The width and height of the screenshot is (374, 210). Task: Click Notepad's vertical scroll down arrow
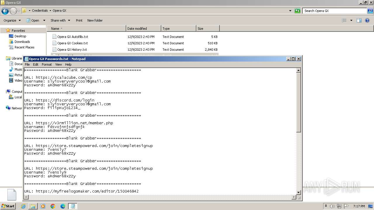coord(299,192)
